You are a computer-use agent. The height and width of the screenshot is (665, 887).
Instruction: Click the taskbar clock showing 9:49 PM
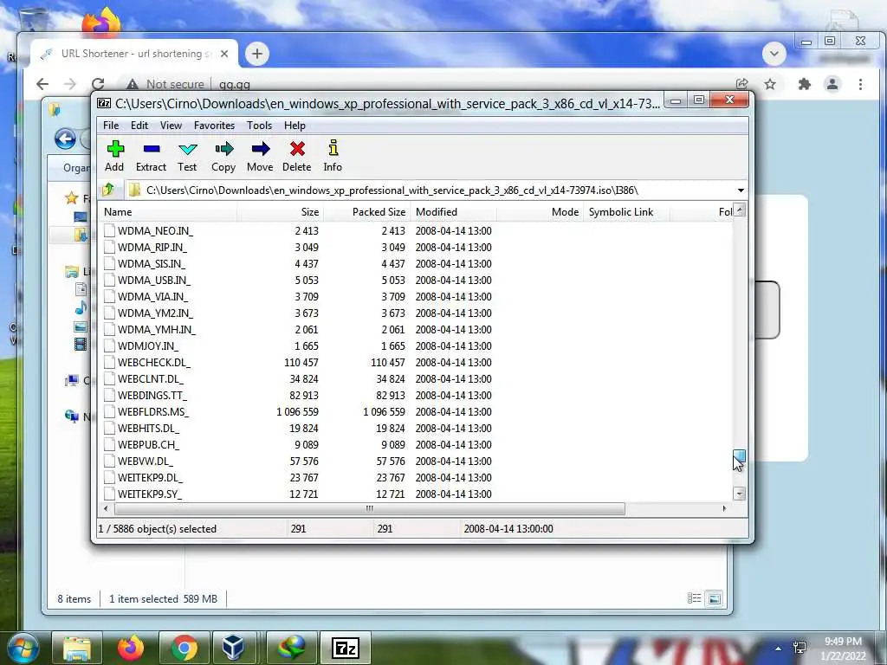[843, 649]
